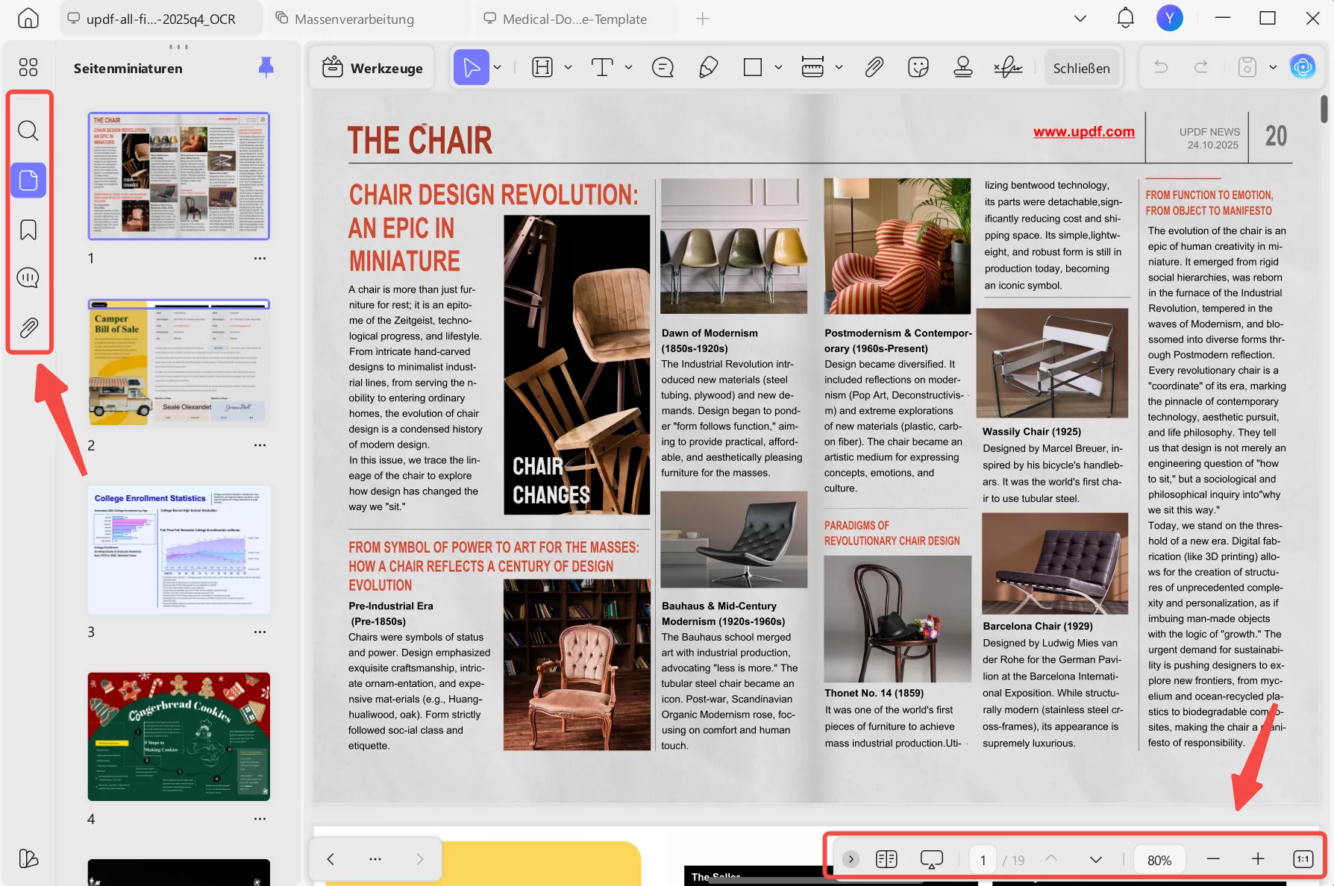The image size is (1334, 886).
Task: Open the tab list dropdown chevron
Action: click(x=1080, y=19)
